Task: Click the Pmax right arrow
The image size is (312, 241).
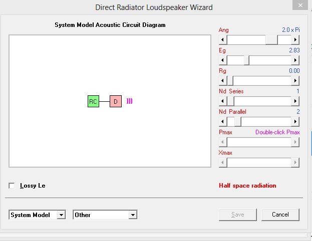Action: click(x=295, y=142)
